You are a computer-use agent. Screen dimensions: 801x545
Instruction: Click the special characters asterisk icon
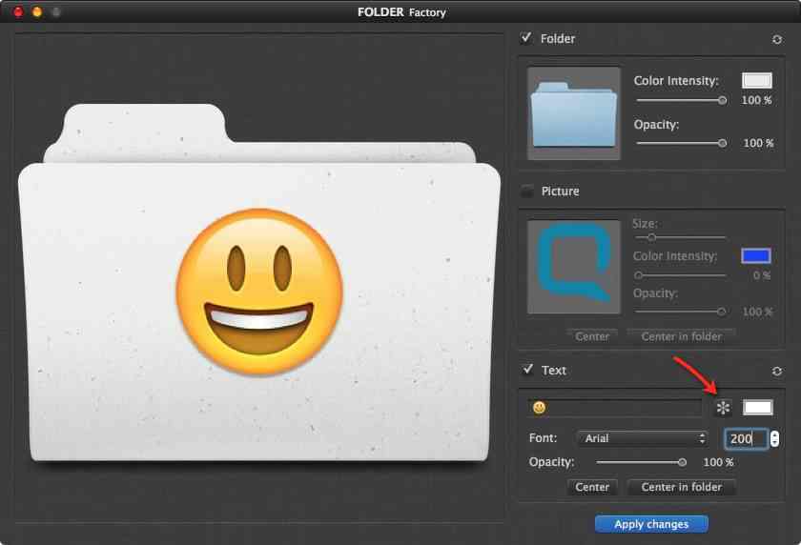point(723,408)
